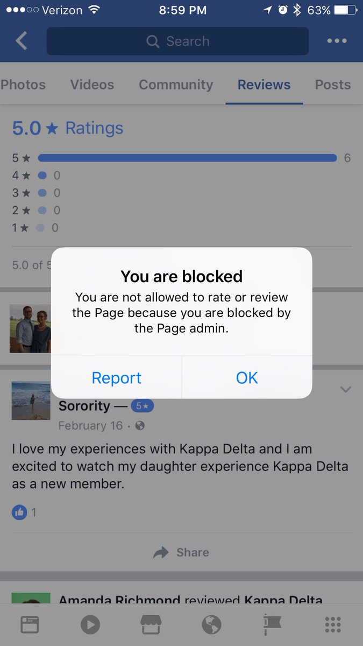Tap the Report button in dialog
The height and width of the screenshot is (646, 363).
tap(116, 377)
